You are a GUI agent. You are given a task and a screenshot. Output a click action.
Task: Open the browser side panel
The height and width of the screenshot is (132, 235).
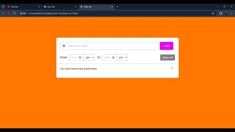[221, 13]
